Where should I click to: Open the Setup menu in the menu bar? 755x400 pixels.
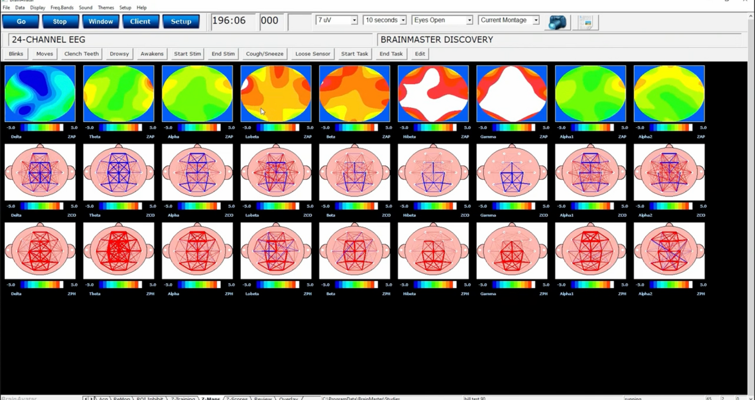(125, 8)
